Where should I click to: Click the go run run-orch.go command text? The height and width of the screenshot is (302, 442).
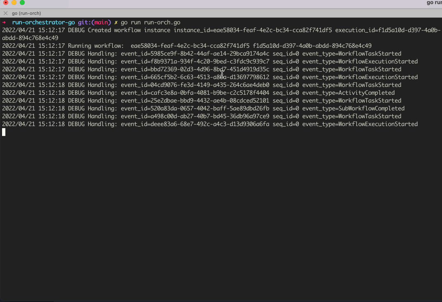(150, 22)
